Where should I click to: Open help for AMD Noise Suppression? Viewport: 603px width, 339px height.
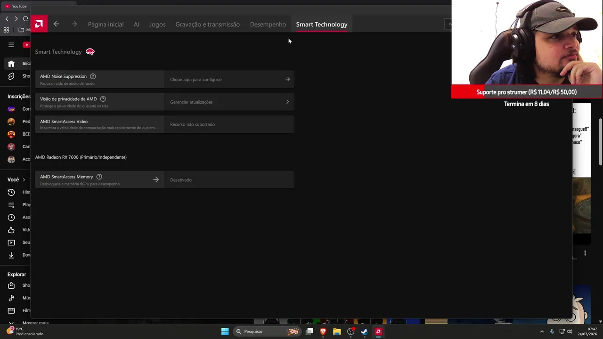[93, 76]
